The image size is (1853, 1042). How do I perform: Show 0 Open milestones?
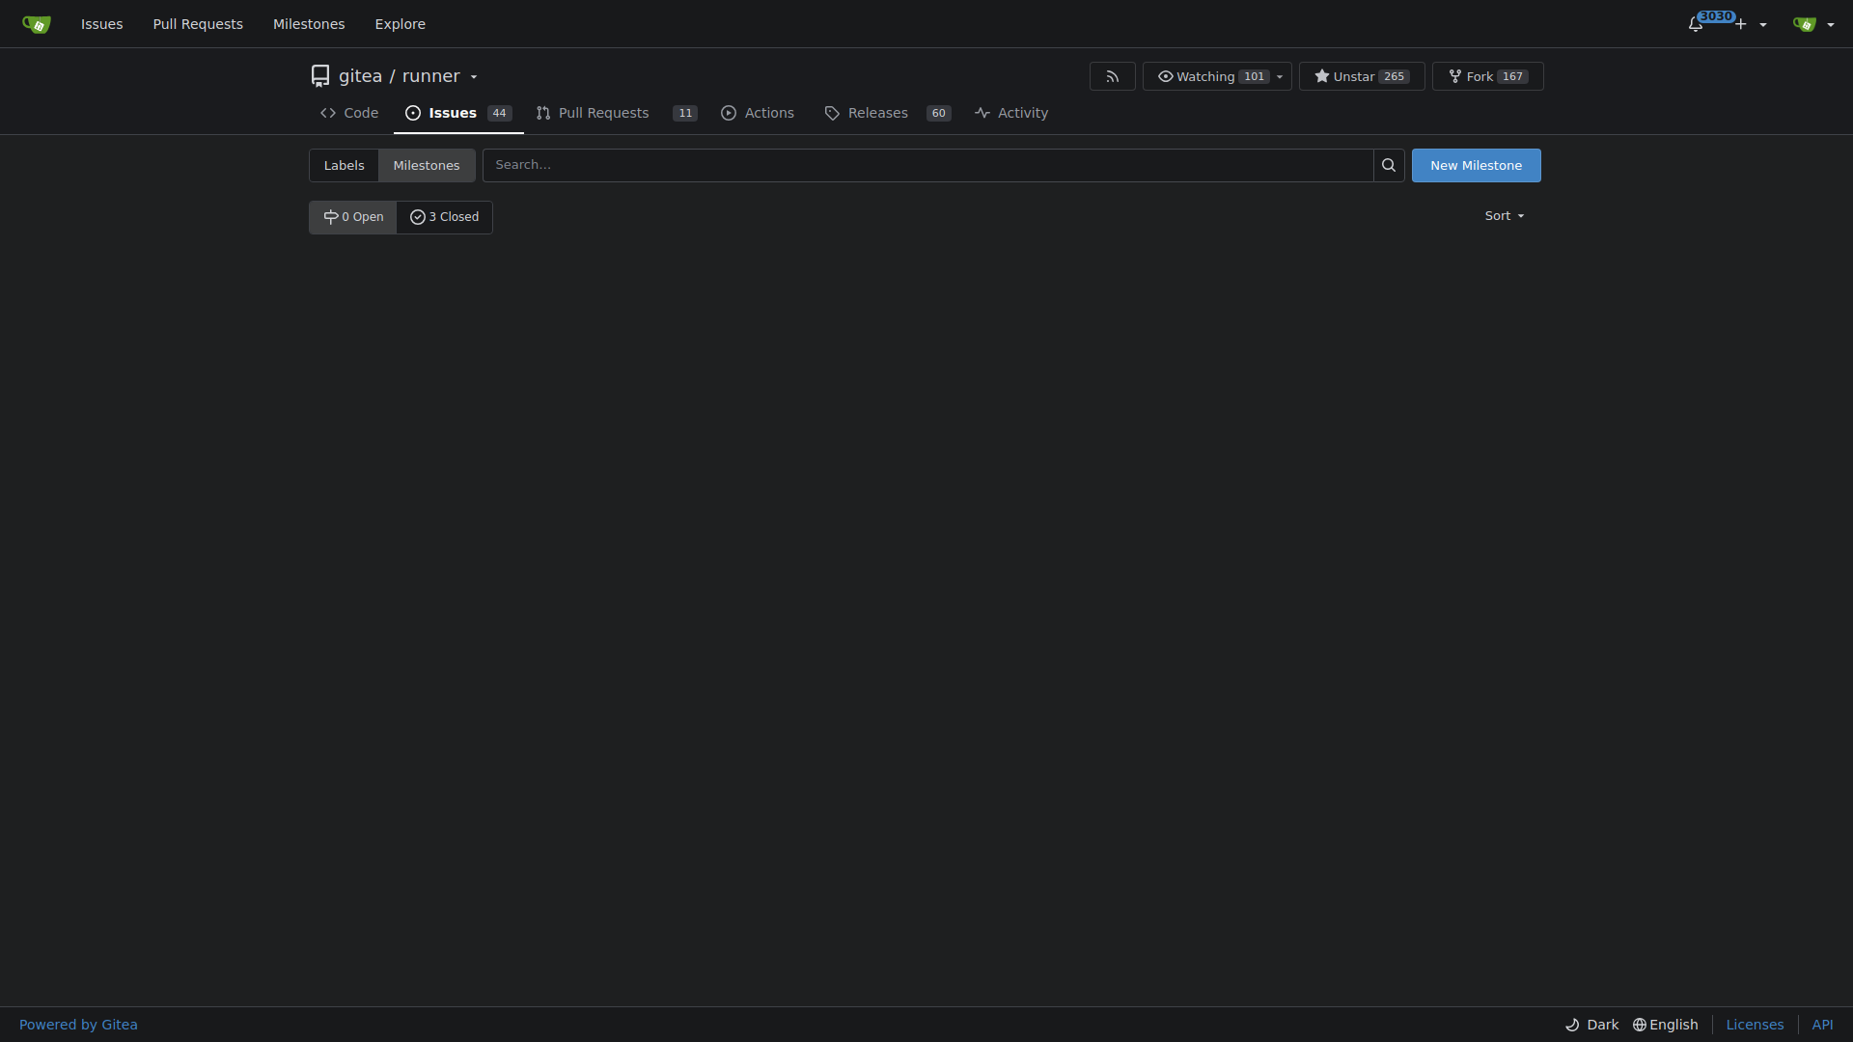click(x=353, y=217)
